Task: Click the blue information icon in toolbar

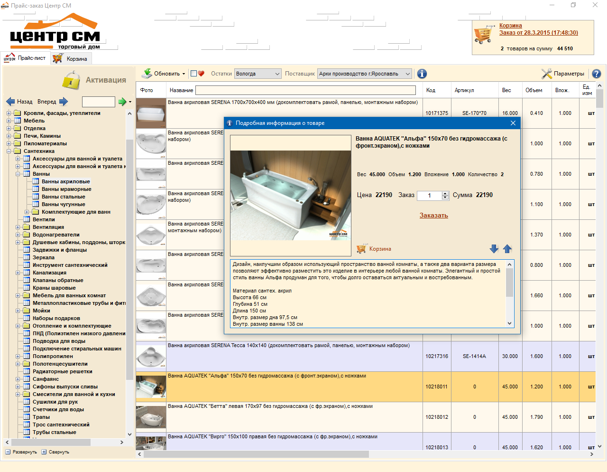Action: pos(422,74)
